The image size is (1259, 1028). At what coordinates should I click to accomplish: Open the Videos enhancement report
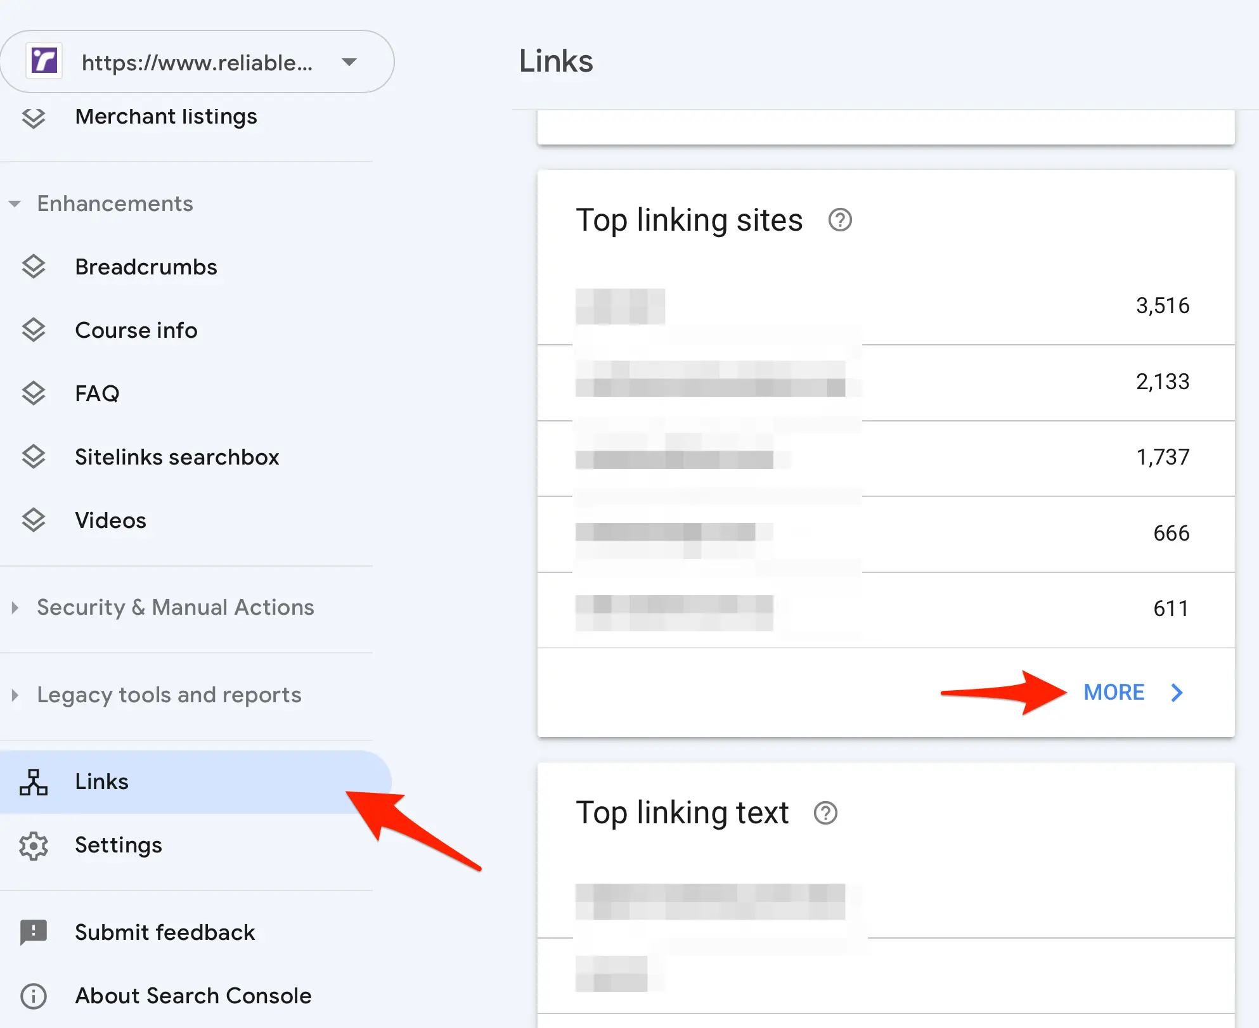point(110,520)
